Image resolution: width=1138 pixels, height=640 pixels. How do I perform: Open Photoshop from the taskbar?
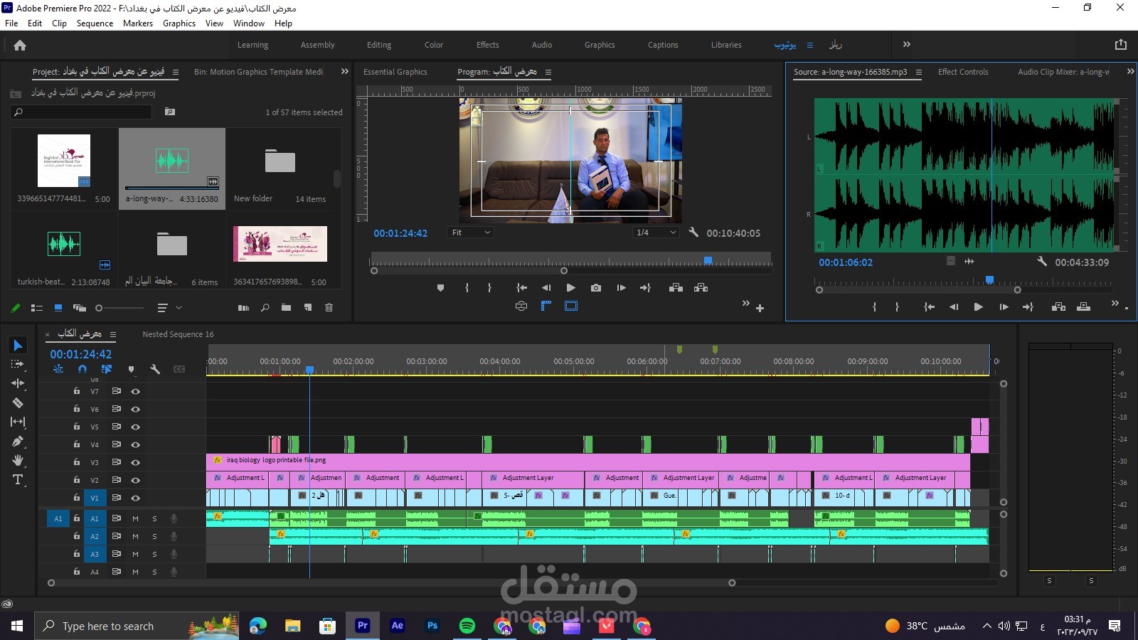432,626
